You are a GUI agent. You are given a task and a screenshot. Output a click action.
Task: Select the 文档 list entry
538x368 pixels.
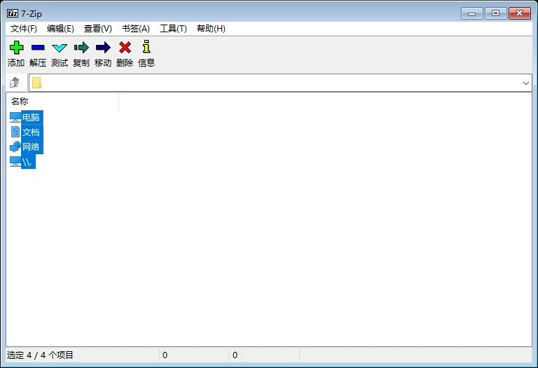pyautogui.click(x=31, y=132)
